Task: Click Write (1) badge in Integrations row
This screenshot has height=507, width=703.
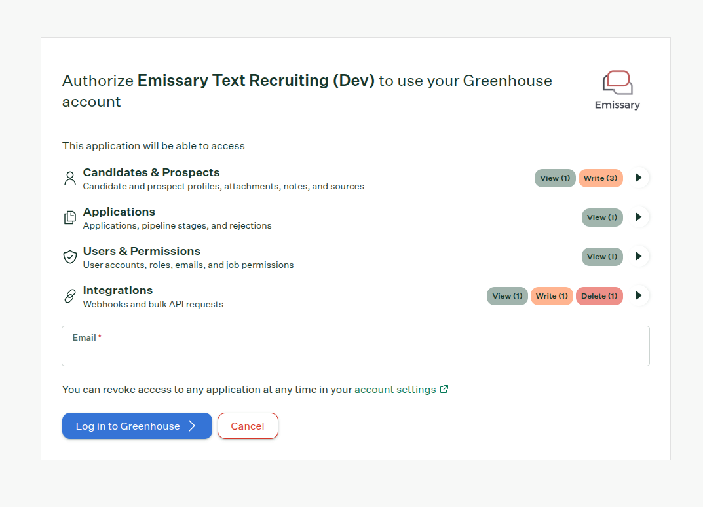Action: click(x=552, y=296)
